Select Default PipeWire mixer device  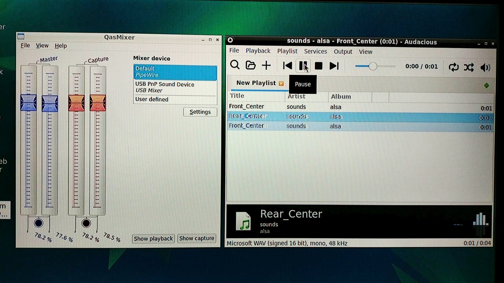point(175,72)
